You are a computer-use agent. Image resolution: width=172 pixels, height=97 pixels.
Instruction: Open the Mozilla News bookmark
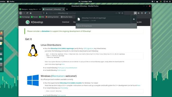(67, 17)
